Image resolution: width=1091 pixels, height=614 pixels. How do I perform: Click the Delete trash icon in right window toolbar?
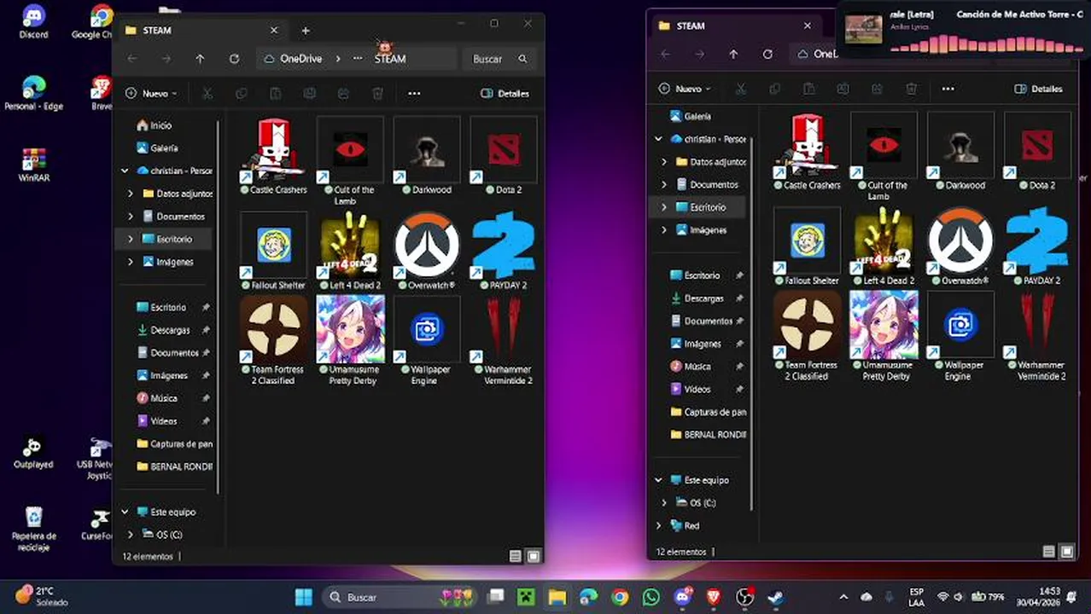point(911,89)
